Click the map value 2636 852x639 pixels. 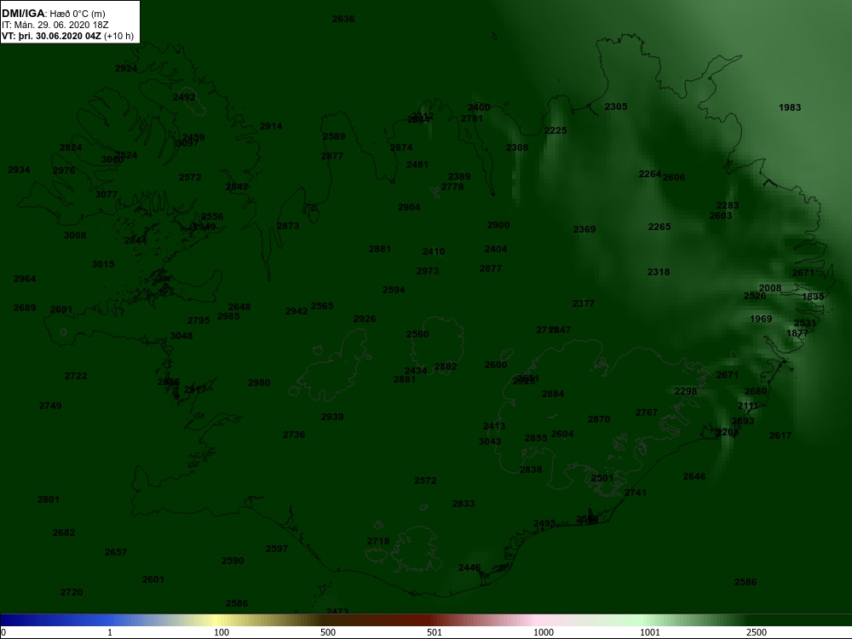pos(343,19)
